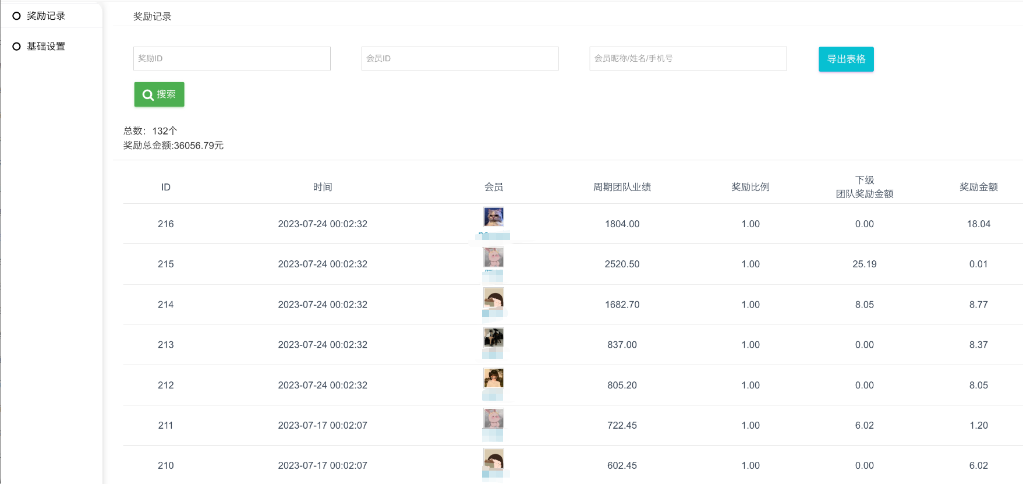Click the 导出表格 button
The height and width of the screenshot is (484, 1023).
(845, 59)
